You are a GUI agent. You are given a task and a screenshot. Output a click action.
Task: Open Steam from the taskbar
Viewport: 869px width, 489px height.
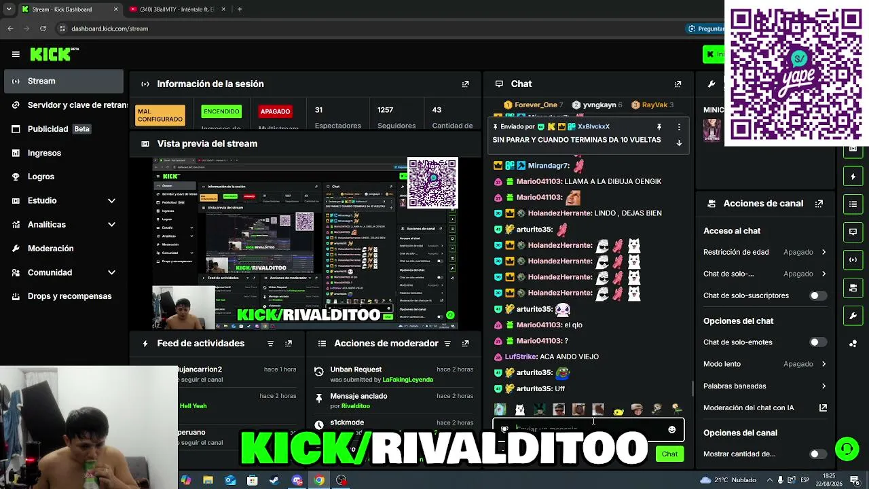274,480
